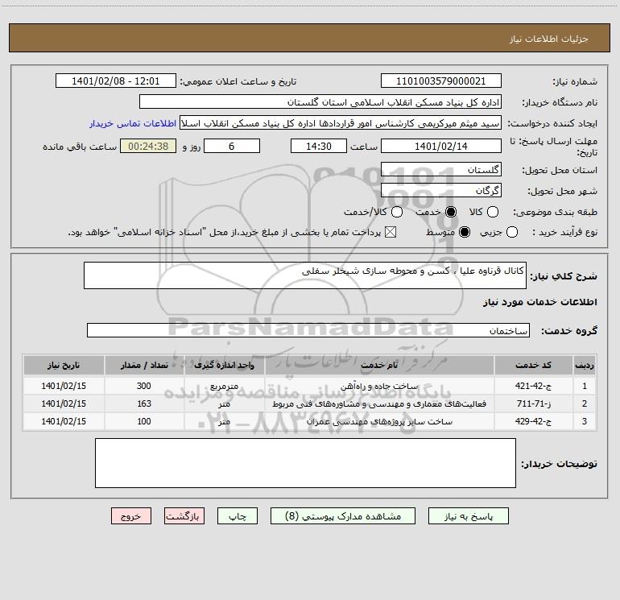Click the خروج exit button
This screenshot has width=620, height=600.
click(x=131, y=516)
